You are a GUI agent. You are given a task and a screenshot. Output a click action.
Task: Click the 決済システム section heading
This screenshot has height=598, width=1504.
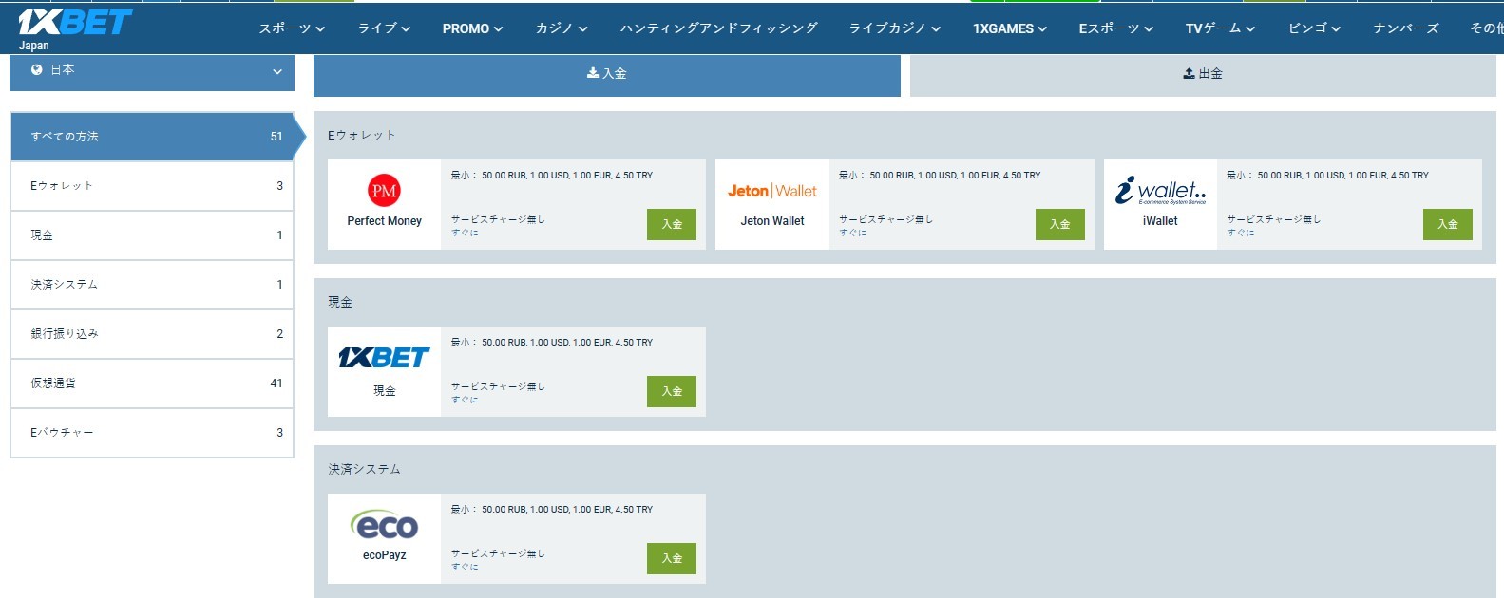(x=365, y=469)
